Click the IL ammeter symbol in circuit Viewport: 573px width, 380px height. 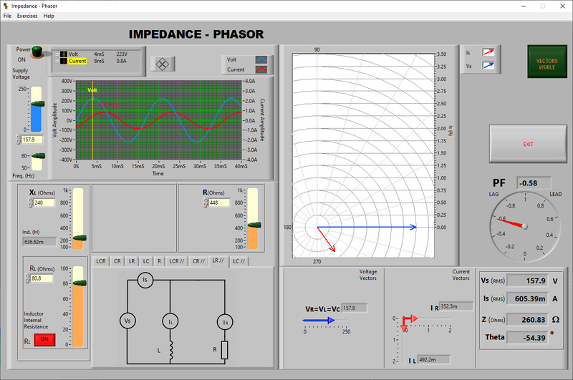click(x=170, y=321)
